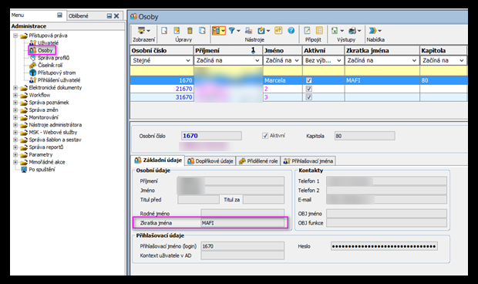Image resolution: width=478 pixels, height=284 pixels.
Task: Select Správa profilů in the tree
Action: [x=53, y=58]
